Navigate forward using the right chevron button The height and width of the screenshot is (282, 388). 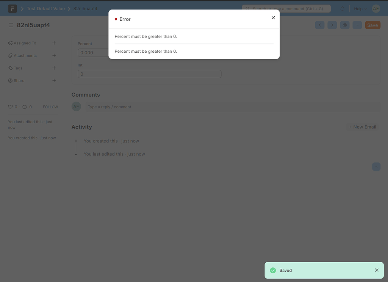[x=332, y=25]
